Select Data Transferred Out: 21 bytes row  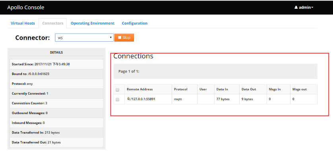coord(56,142)
